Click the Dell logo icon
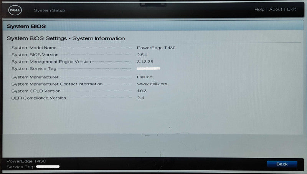This screenshot has height=174, width=307. click(15, 10)
